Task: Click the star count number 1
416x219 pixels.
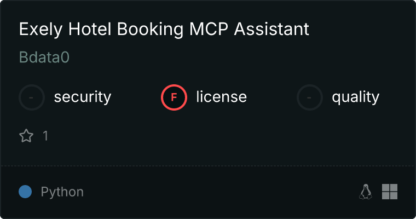Action: 45,136
